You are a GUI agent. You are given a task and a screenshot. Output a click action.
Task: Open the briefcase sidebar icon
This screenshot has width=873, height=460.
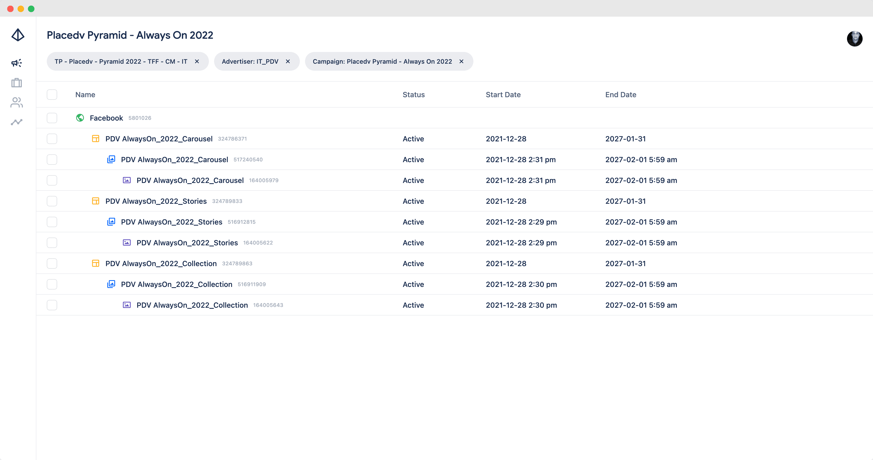coord(17,83)
